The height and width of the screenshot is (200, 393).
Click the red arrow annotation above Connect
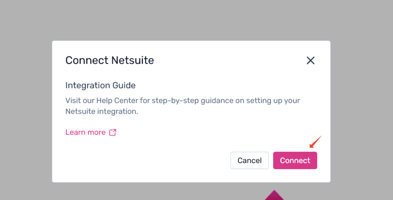[315, 142]
